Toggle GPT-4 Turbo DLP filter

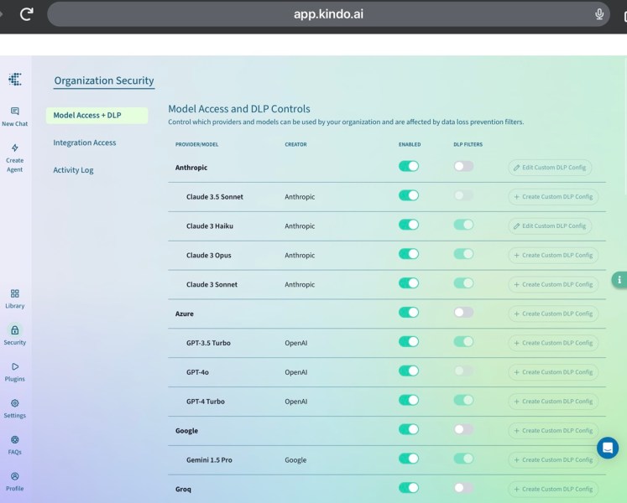(x=463, y=400)
